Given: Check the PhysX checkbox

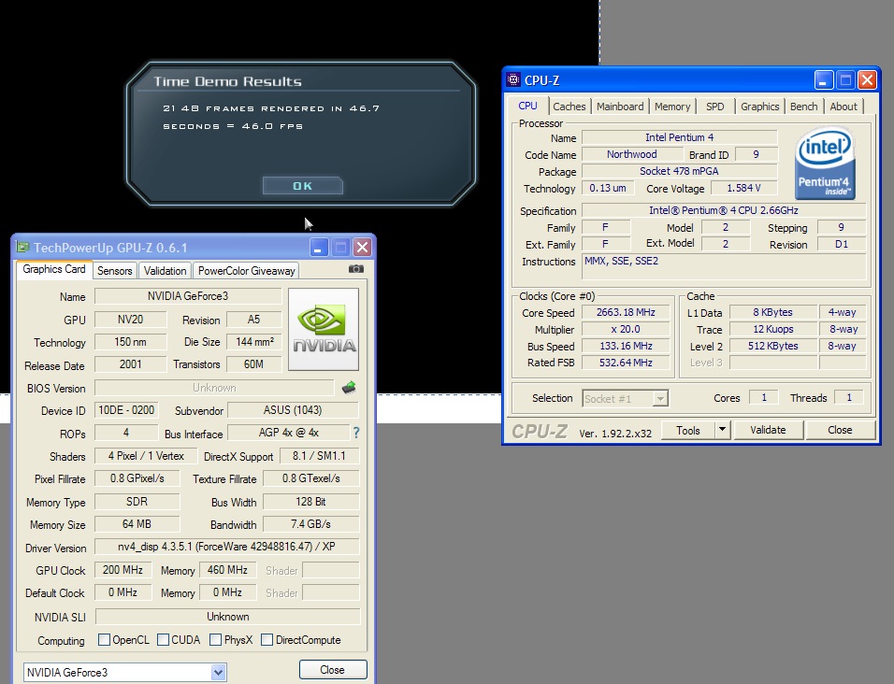Looking at the screenshot, I should (x=216, y=640).
